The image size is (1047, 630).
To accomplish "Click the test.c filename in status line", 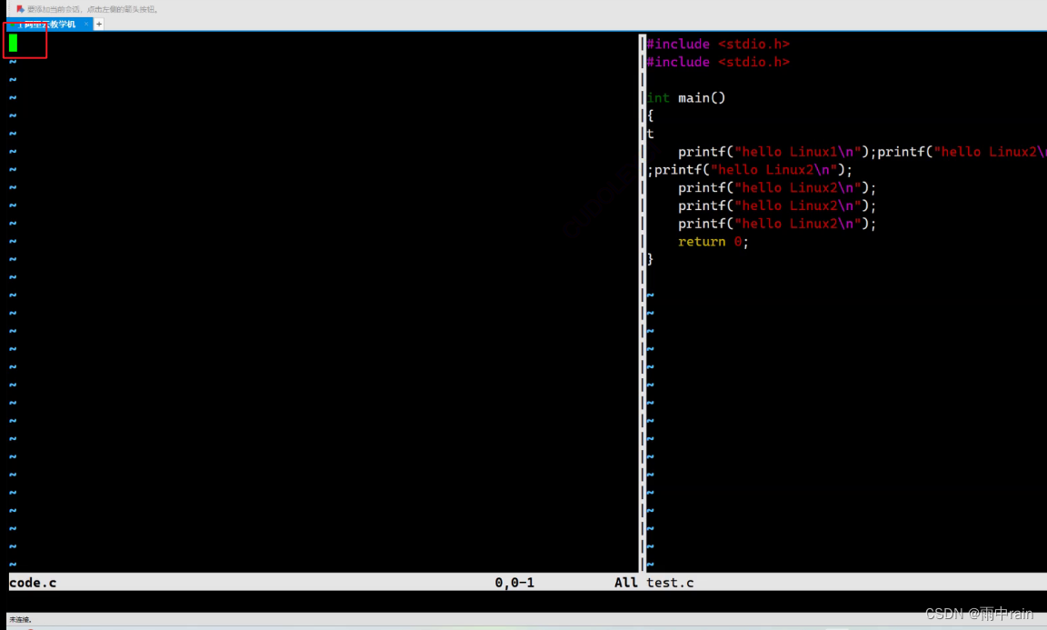I will (x=670, y=583).
